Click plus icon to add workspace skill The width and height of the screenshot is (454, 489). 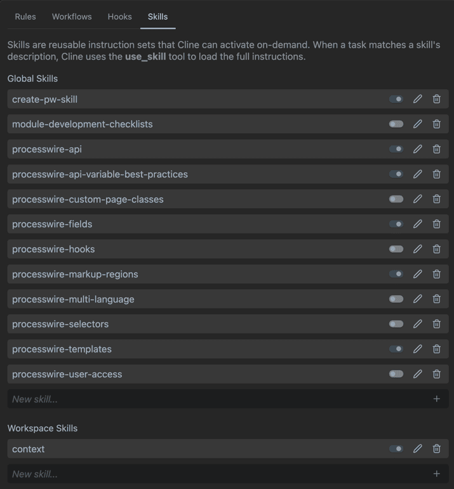coord(436,474)
